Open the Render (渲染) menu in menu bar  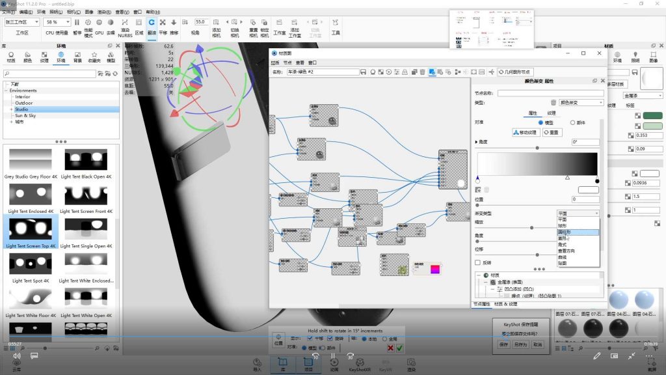(x=103, y=12)
